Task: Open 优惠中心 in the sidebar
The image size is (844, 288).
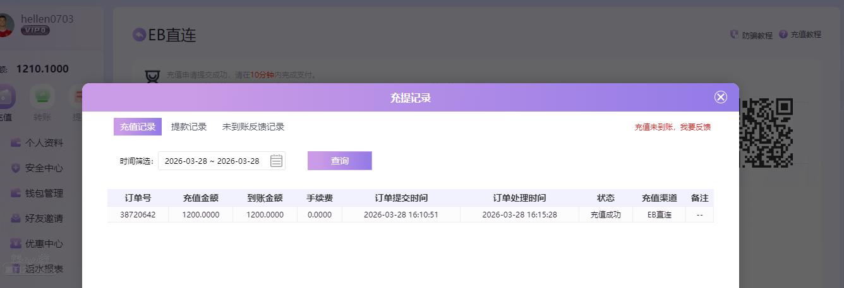Action: (44, 244)
